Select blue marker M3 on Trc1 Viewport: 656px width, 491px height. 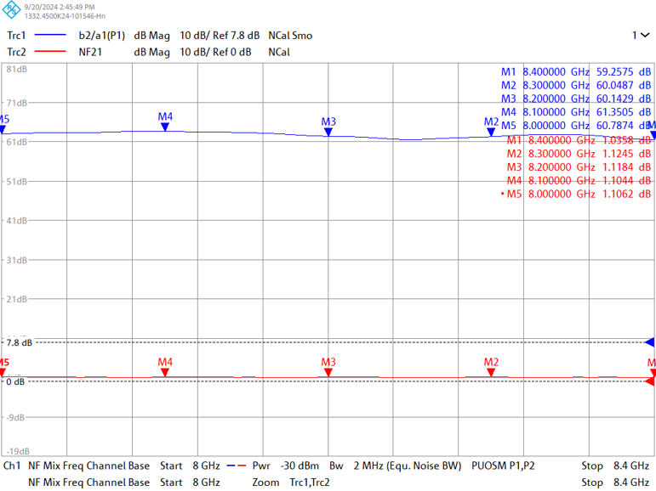coord(328,132)
